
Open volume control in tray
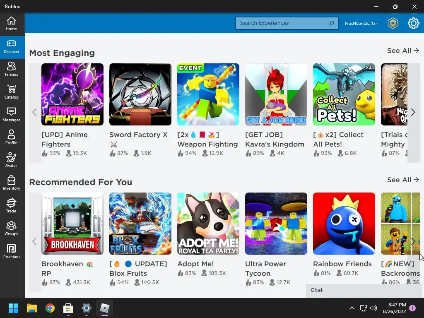[x=373, y=308]
